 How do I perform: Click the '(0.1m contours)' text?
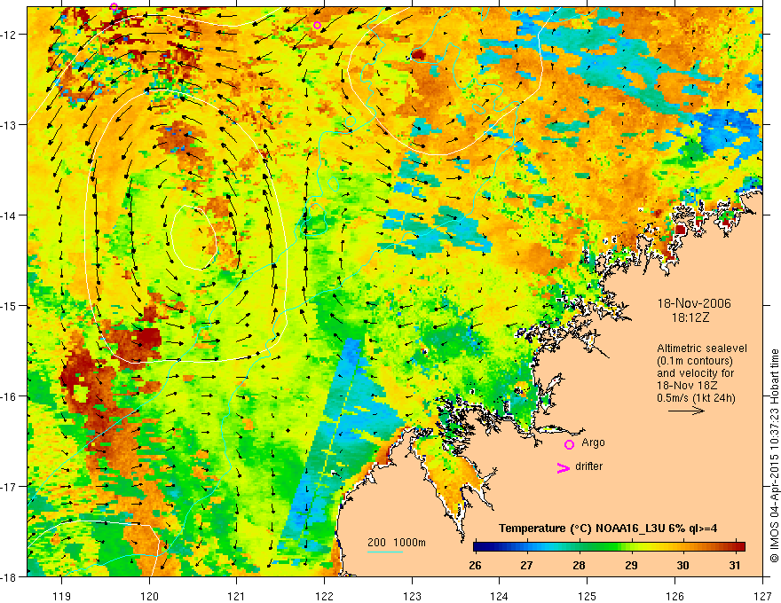(695, 361)
